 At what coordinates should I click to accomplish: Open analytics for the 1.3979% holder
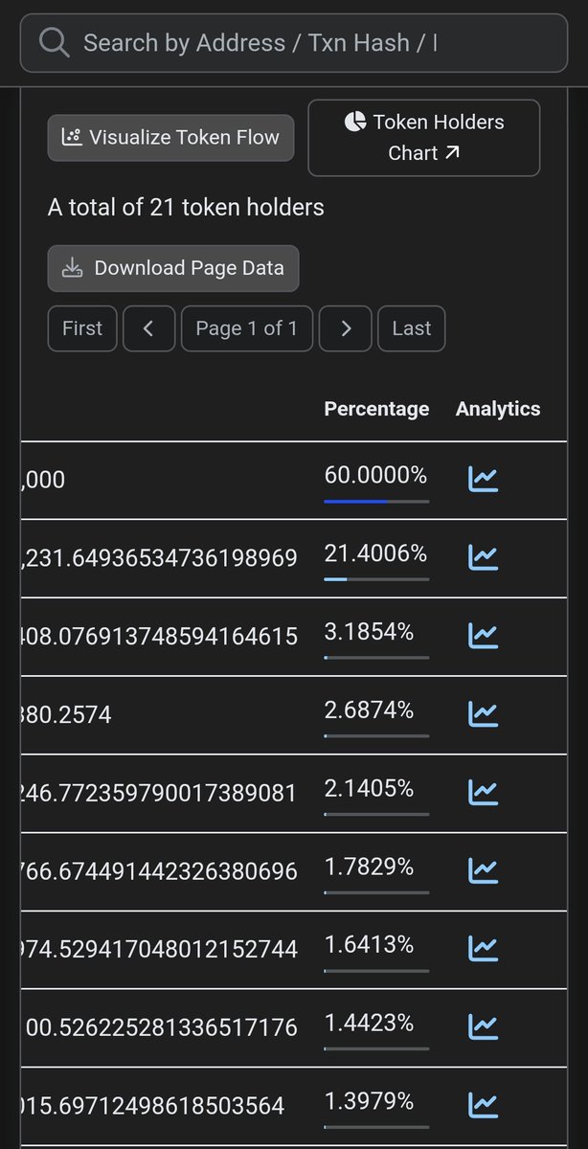coord(483,1105)
